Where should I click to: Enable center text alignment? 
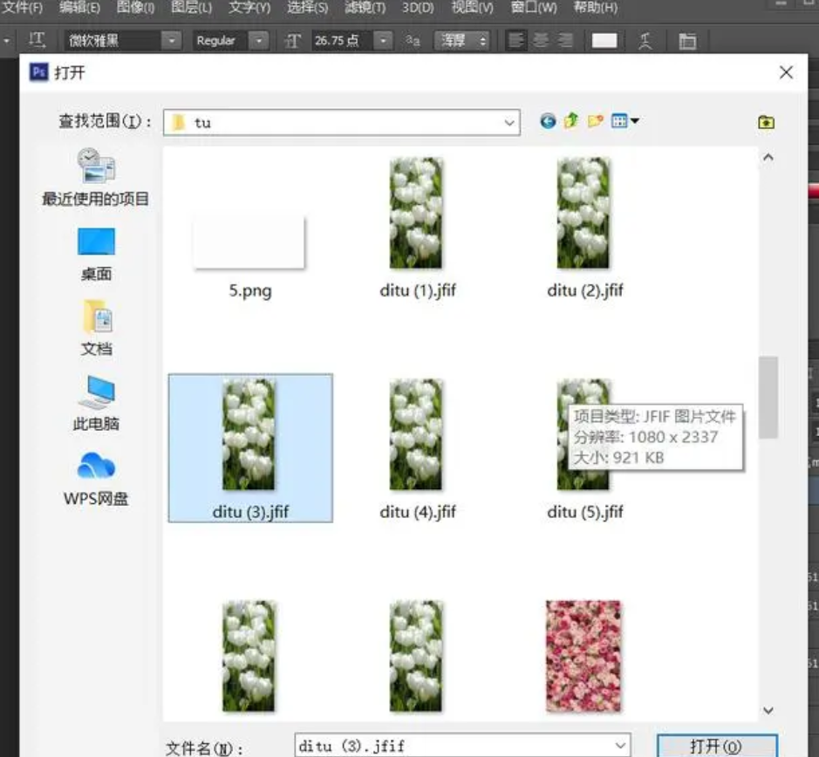(x=541, y=40)
